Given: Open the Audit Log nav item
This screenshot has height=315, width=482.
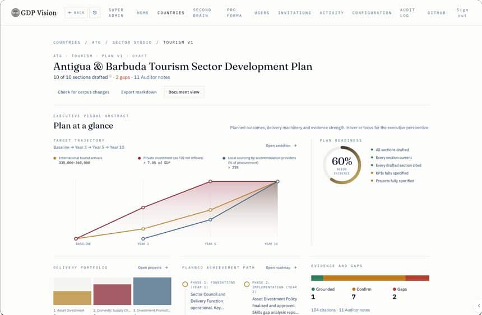Looking at the screenshot, I should pos(407,12).
